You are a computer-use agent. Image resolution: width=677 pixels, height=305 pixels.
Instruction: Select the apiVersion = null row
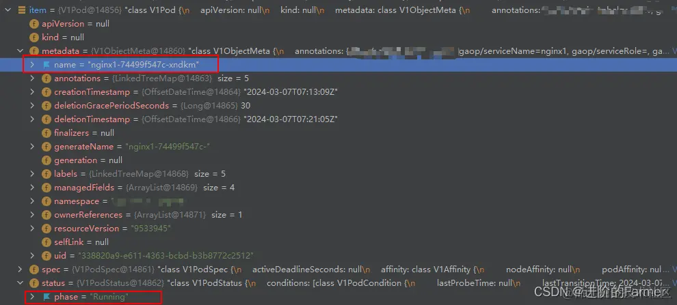[338, 24]
